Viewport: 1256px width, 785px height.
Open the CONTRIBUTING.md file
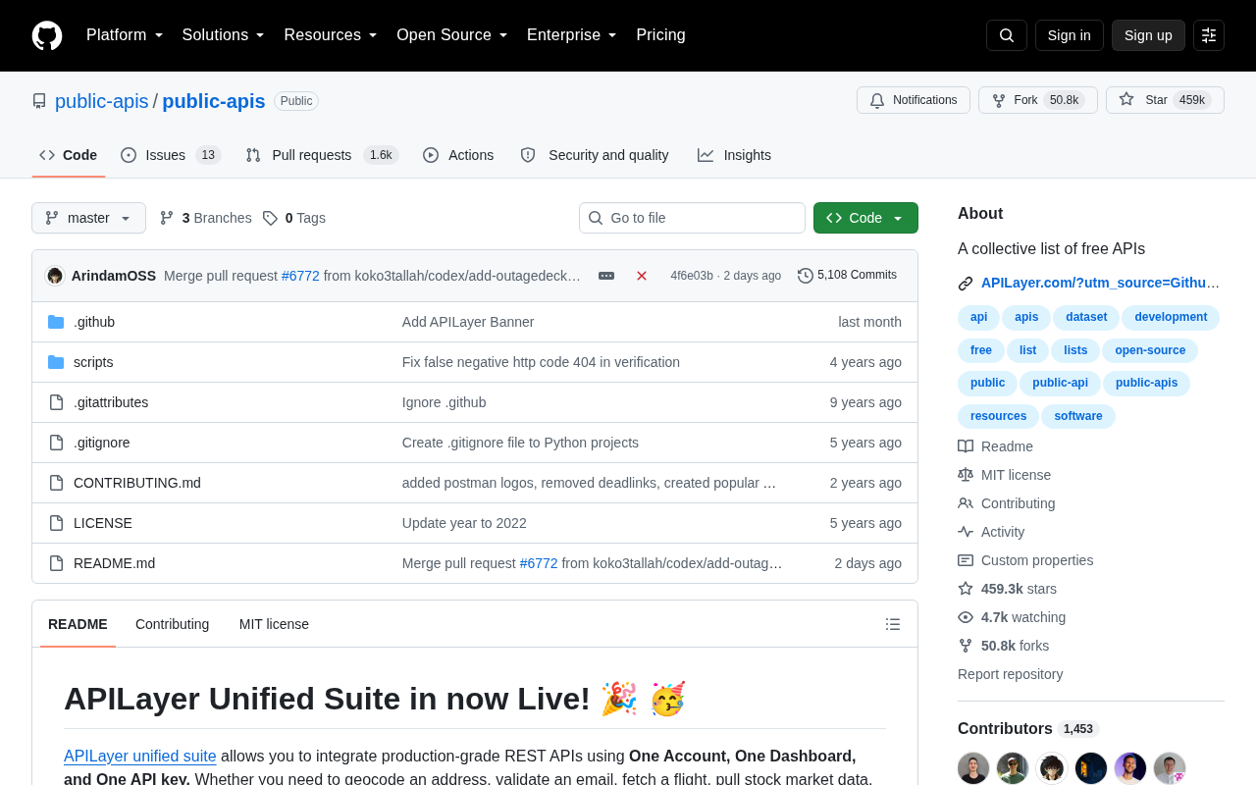click(x=137, y=483)
